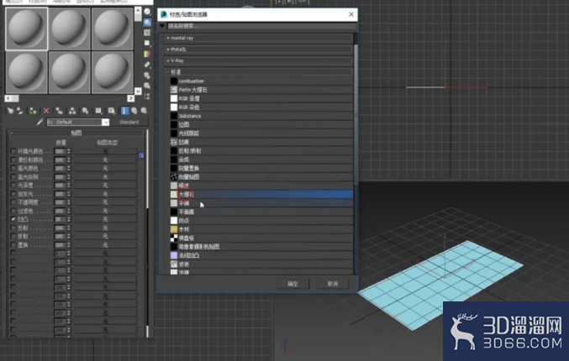Click the Make Material Copy icon
This screenshot has height=361, width=569.
click(x=59, y=111)
